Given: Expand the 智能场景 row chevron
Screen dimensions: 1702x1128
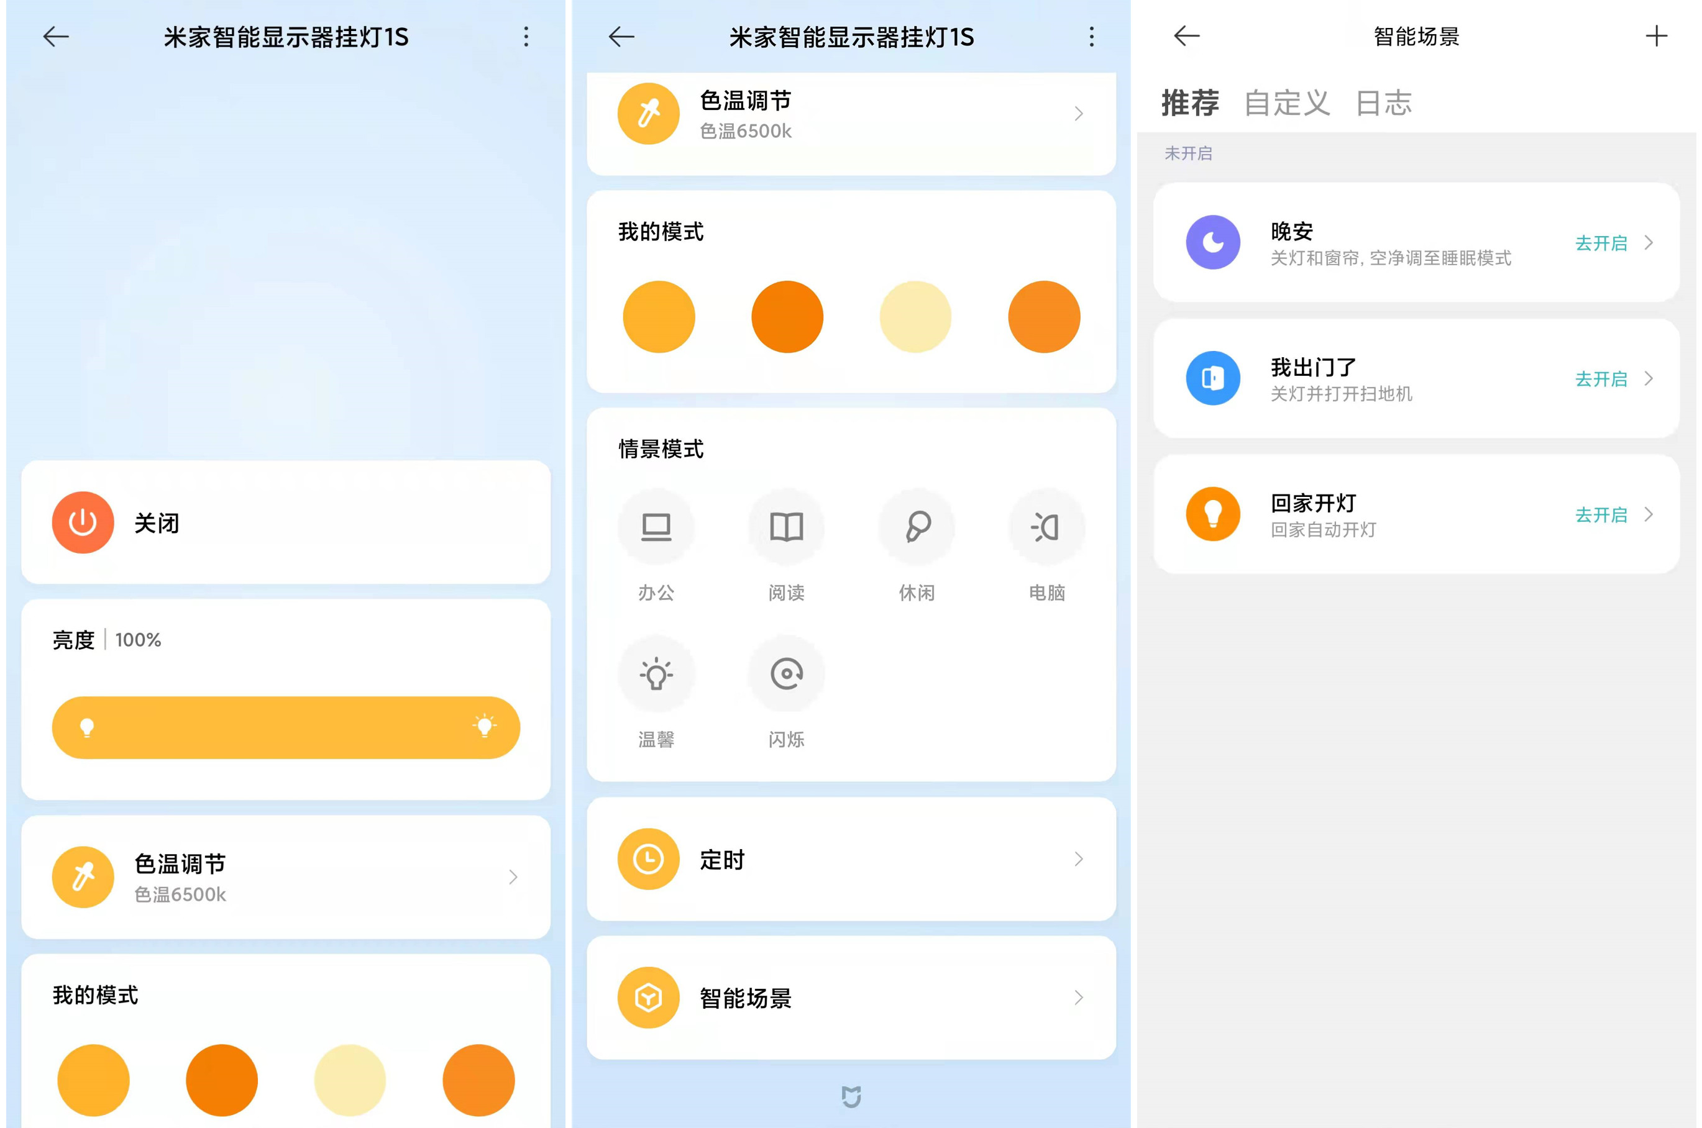Looking at the screenshot, I should point(1079,998).
